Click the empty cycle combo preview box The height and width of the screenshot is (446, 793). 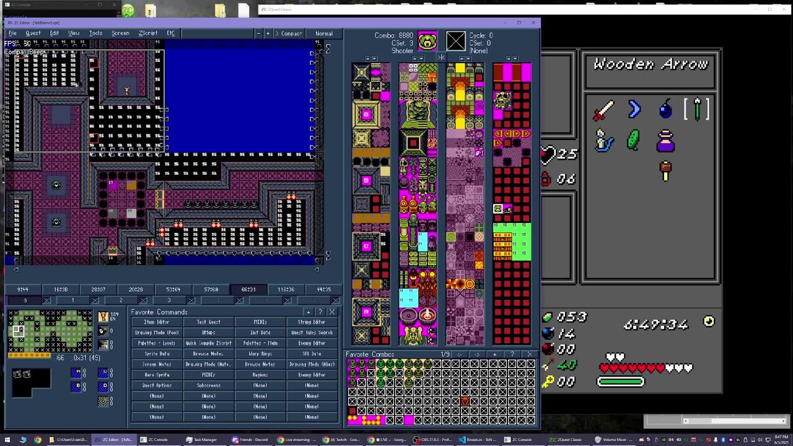455,42
